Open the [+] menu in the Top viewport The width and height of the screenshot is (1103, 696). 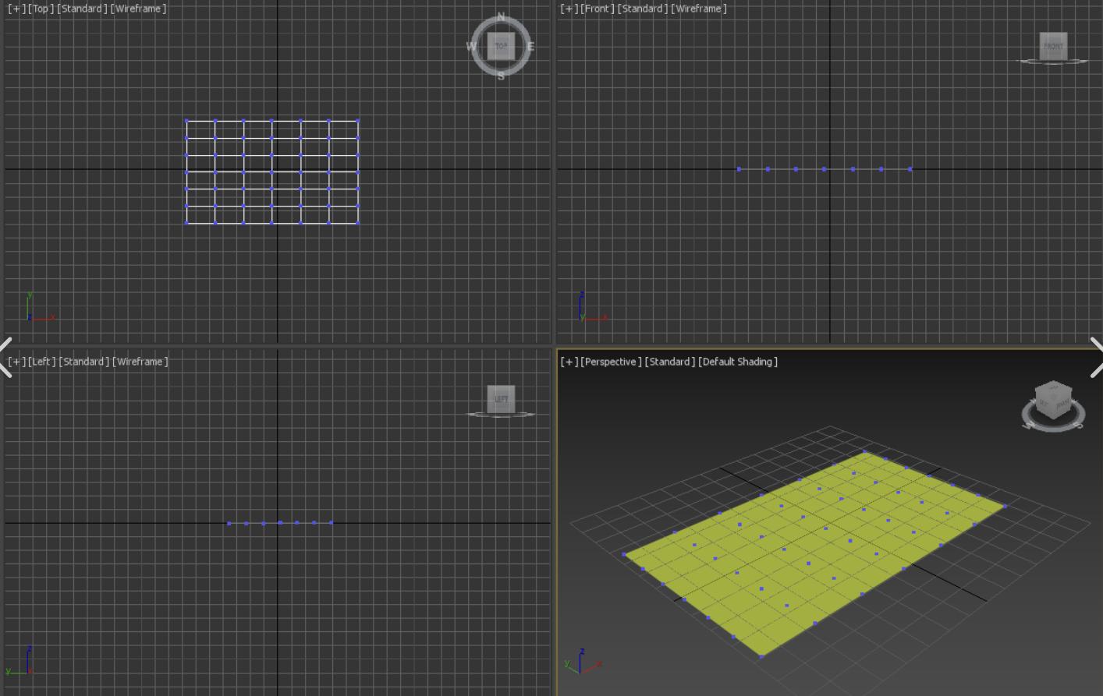[16, 9]
